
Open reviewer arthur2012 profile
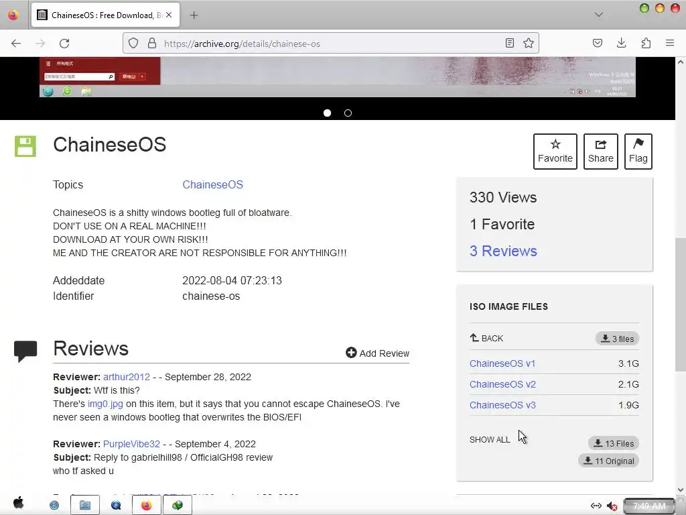(x=127, y=377)
